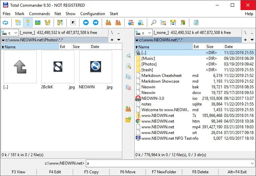
Task: Click the URL download toolbar icon
Action: tap(140, 23)
